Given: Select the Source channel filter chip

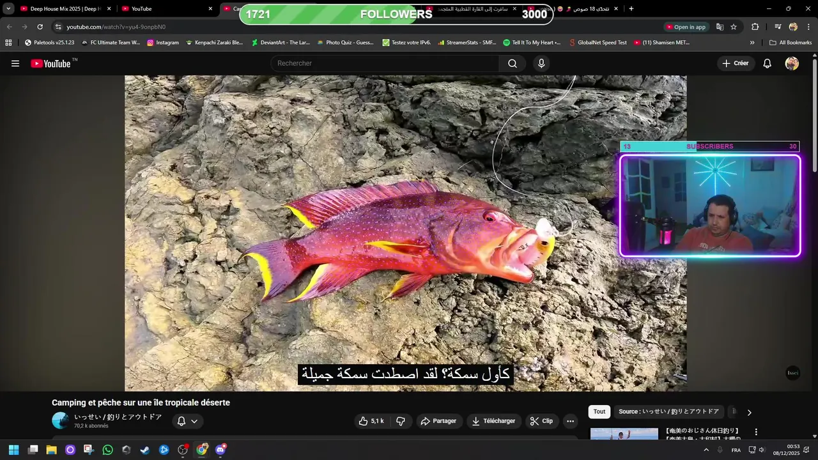Looking at the screenshot, I should 669,412.
